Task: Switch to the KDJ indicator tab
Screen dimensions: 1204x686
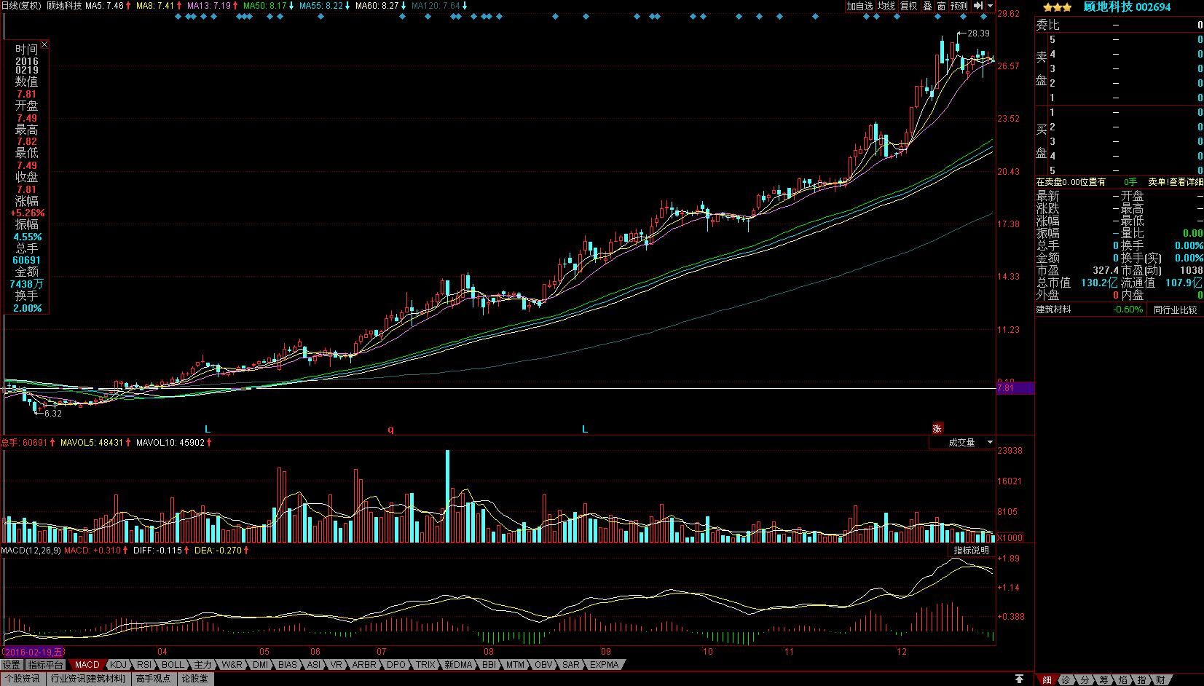Action: [x=118, y=665]
